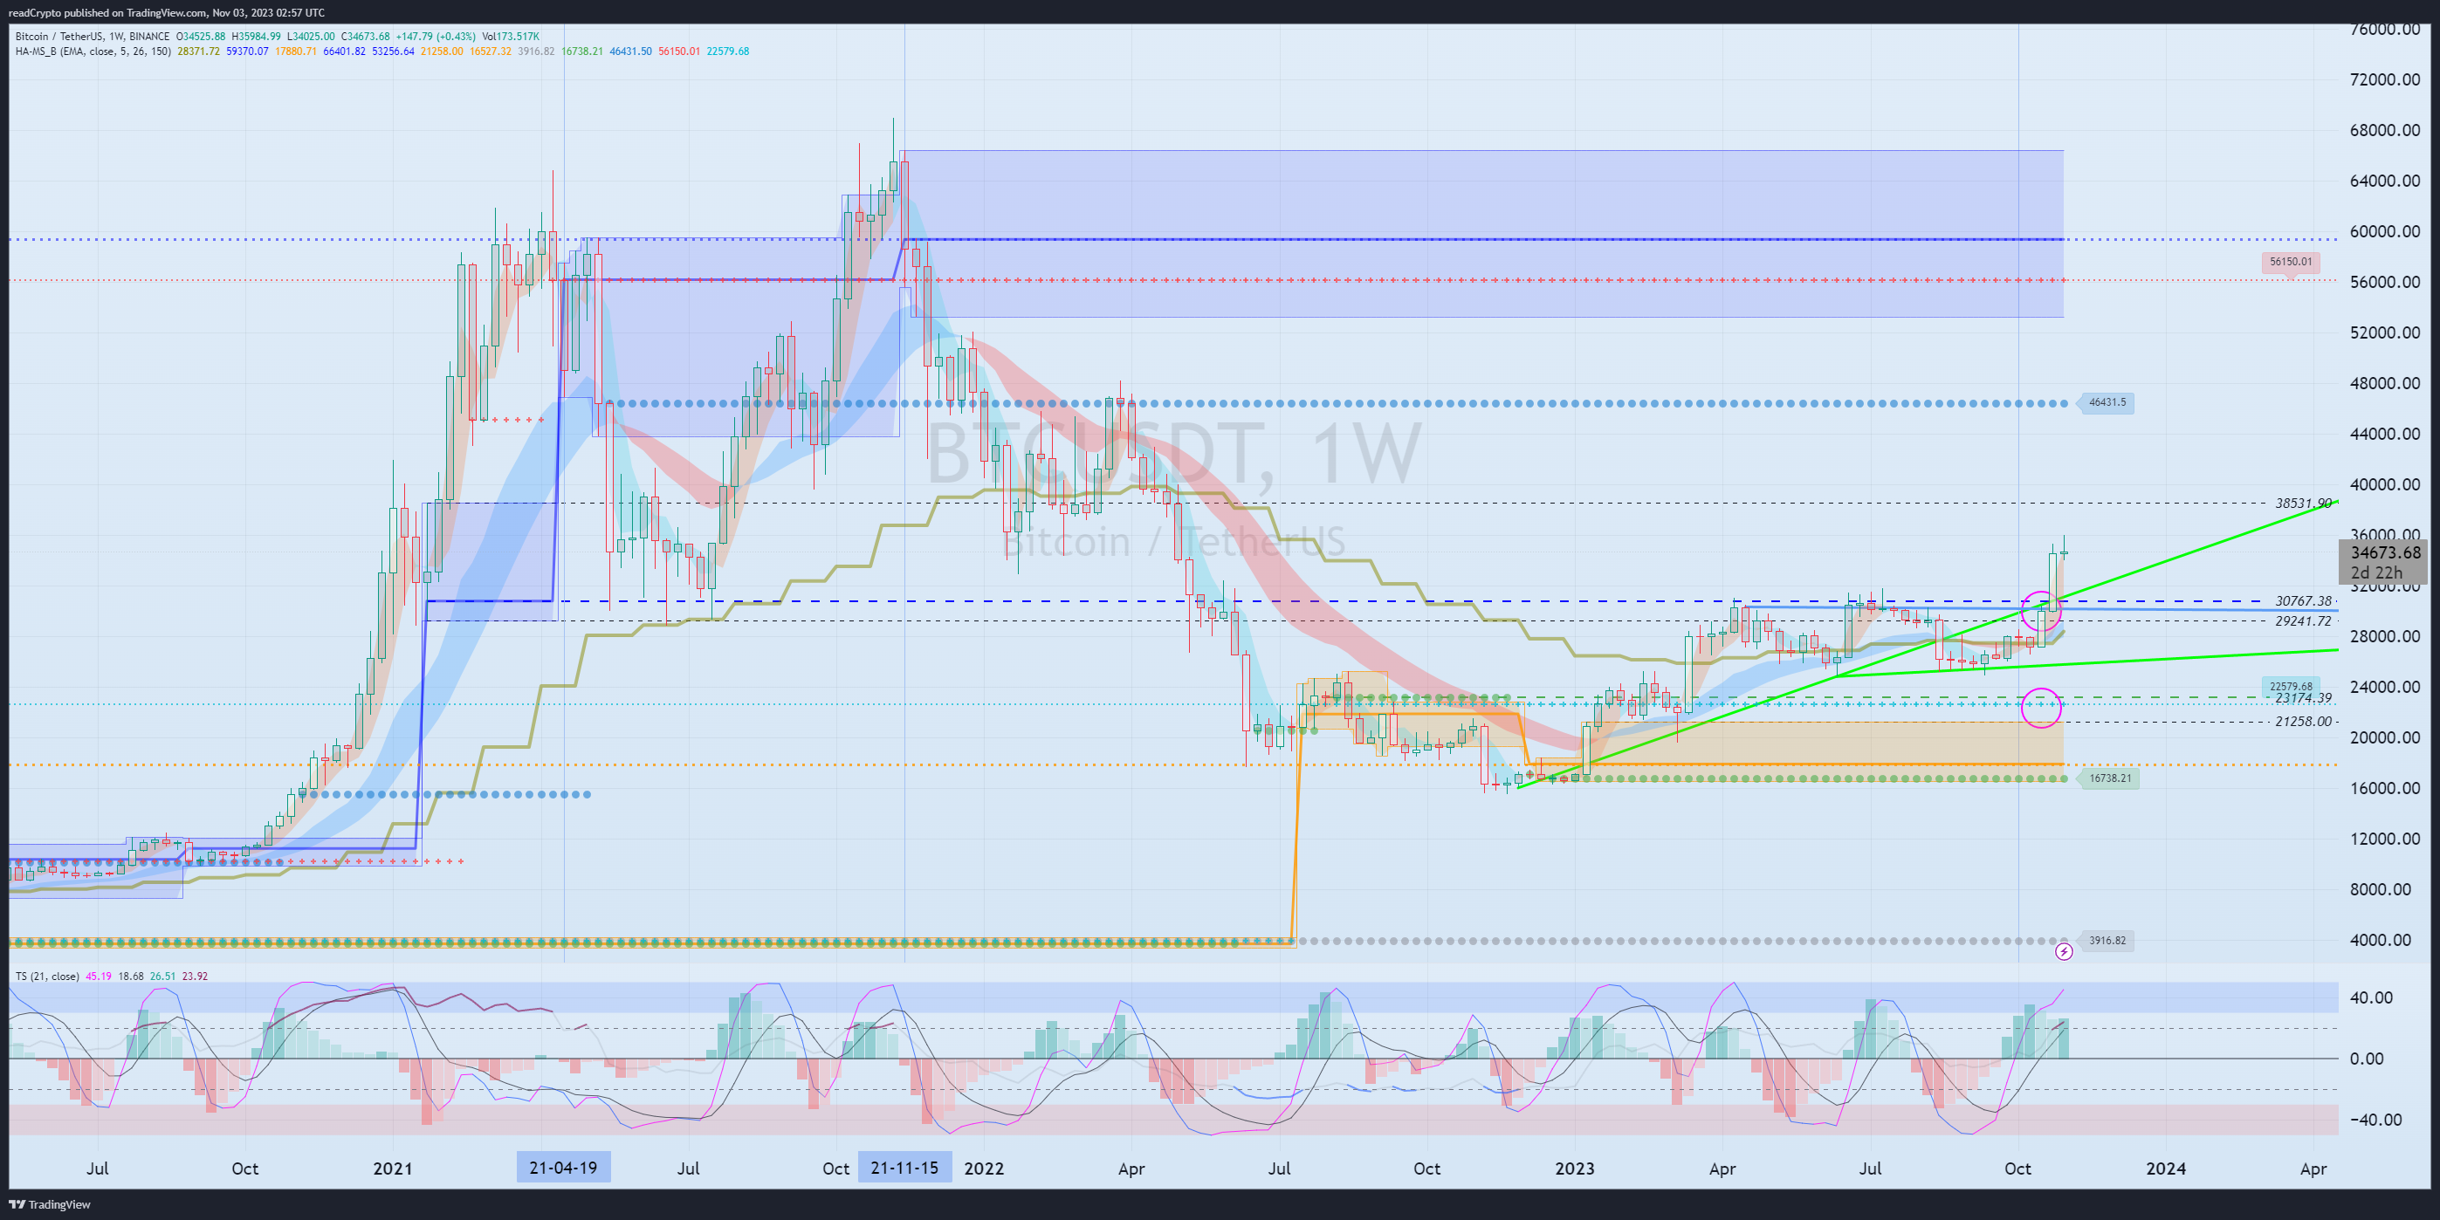Click the 56150.01 red price label

pos(2291,263)
